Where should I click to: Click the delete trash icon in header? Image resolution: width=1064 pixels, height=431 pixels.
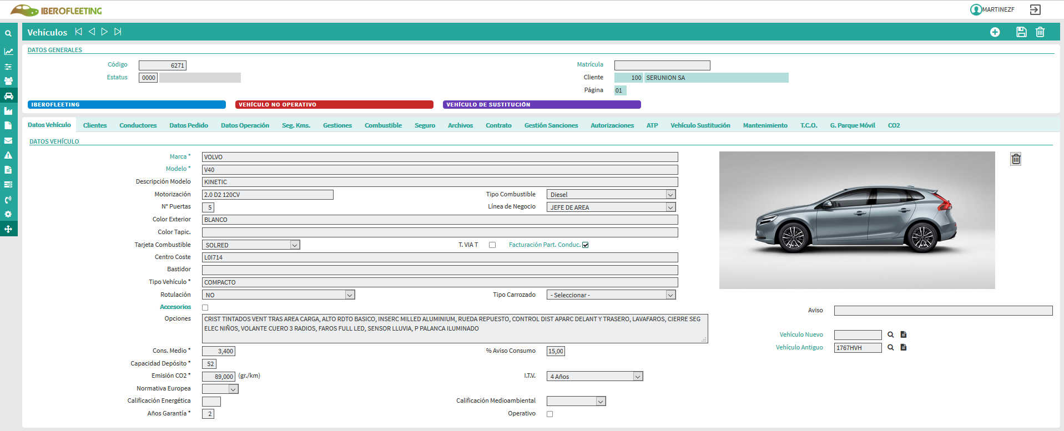[1040, 32]
